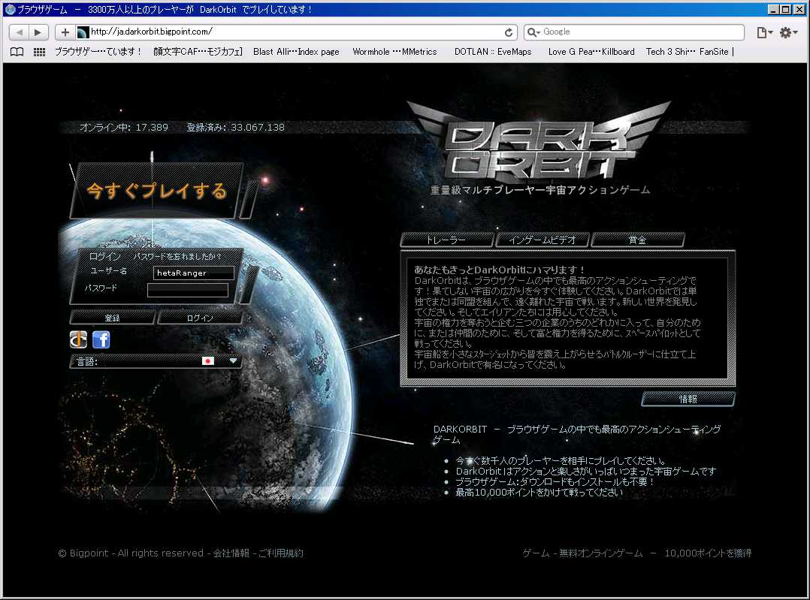
Task: Click the site favicon in the address bar
Action: (83, 32)
